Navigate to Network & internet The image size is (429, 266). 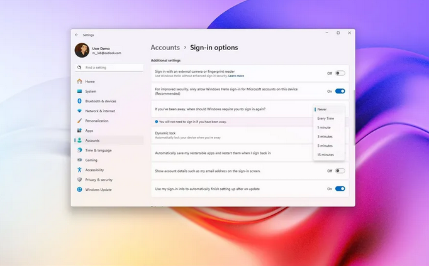point(109,111)
